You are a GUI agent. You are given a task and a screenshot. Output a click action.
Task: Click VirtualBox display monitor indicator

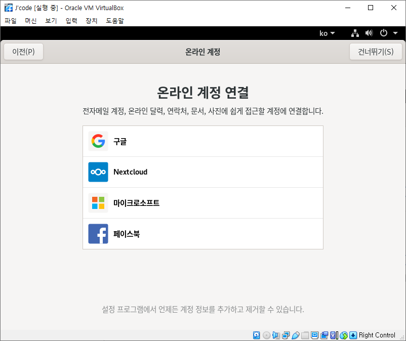(x=314, y=335)
